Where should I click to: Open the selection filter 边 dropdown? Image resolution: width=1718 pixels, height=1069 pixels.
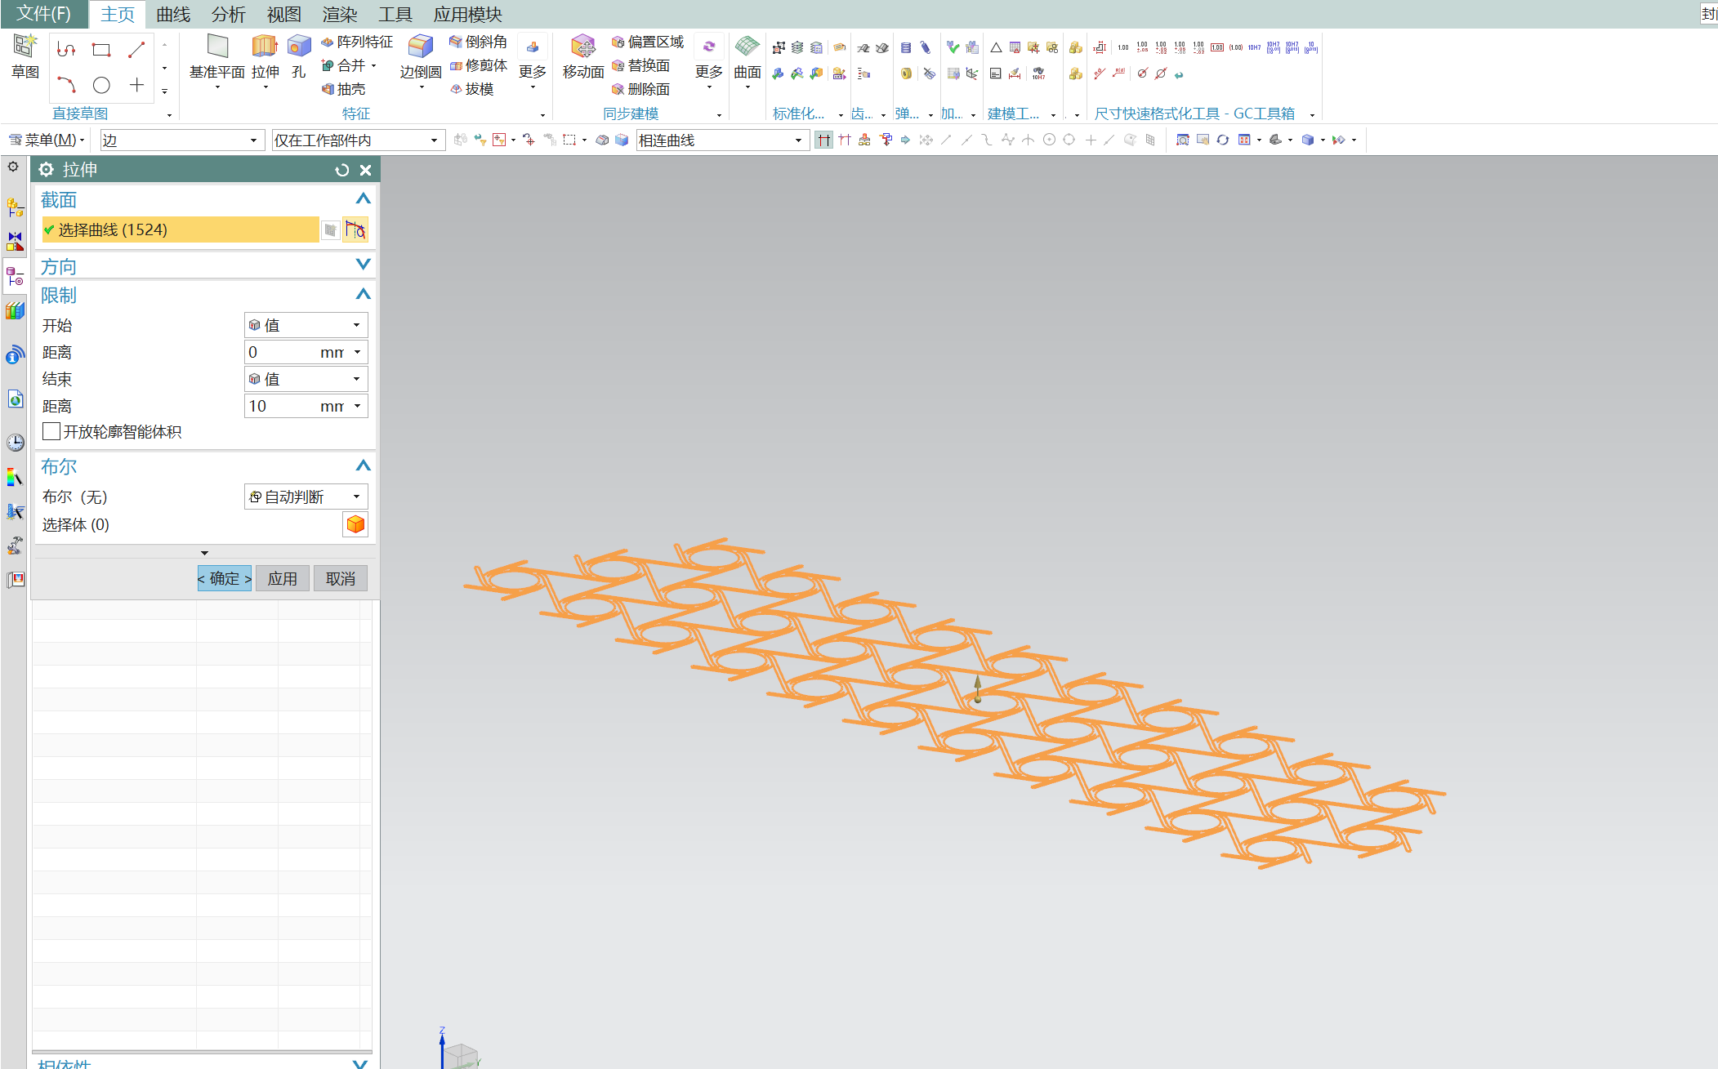click(x=181, y=140)
